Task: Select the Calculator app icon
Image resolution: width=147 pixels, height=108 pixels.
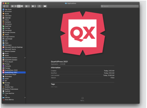Action: 3,16
